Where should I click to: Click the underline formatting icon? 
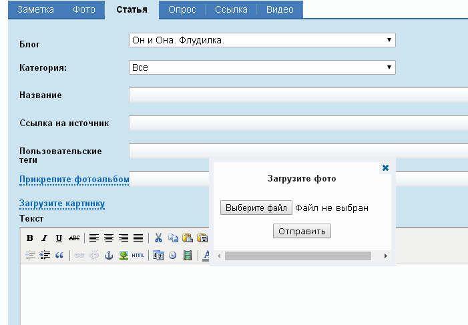point(59,238)
